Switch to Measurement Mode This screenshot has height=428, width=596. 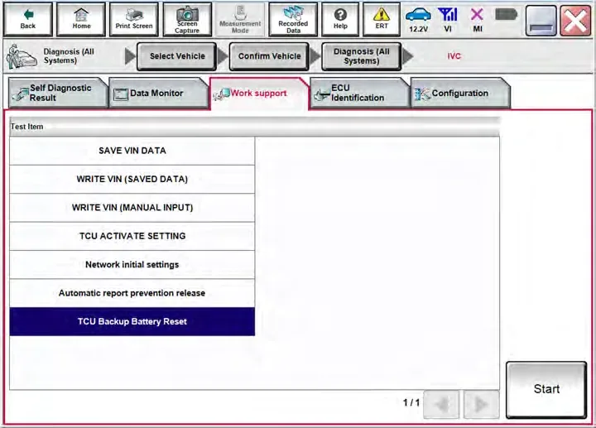(x=240, y=19)
